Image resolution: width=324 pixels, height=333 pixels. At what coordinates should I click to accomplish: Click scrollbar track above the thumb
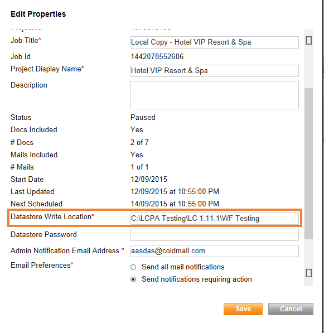click(308, 67)
